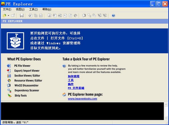Click the PE Explorer title bar icon
Screen dimensions: 169x125
pyautogui.click(x=3, y=4)
